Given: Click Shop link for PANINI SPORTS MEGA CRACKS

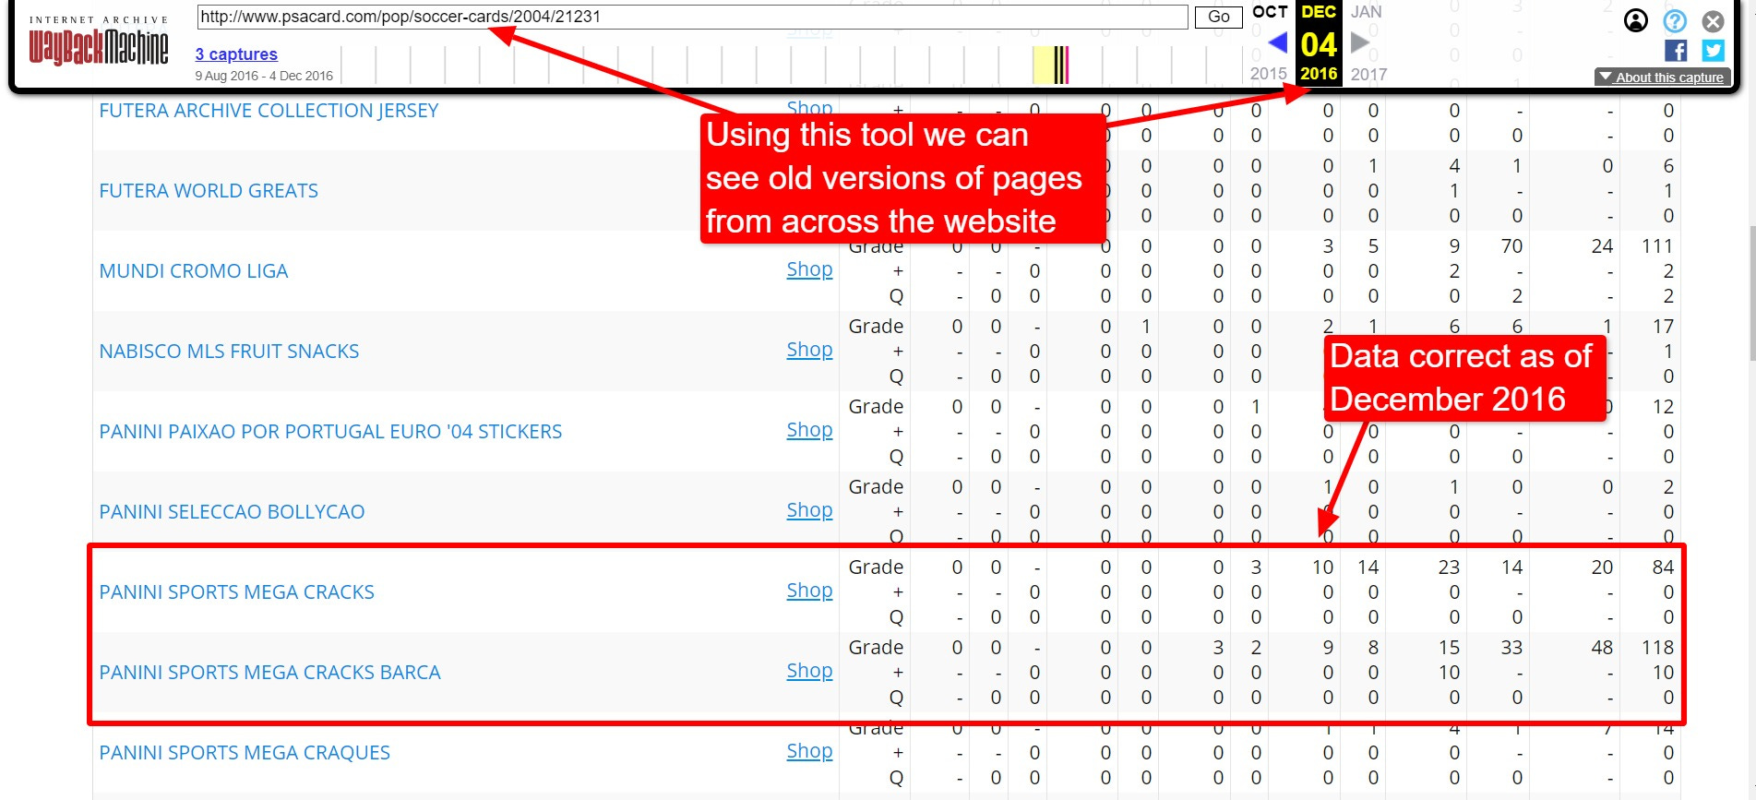Looking at the screenshot, I should tap(809, 591).
